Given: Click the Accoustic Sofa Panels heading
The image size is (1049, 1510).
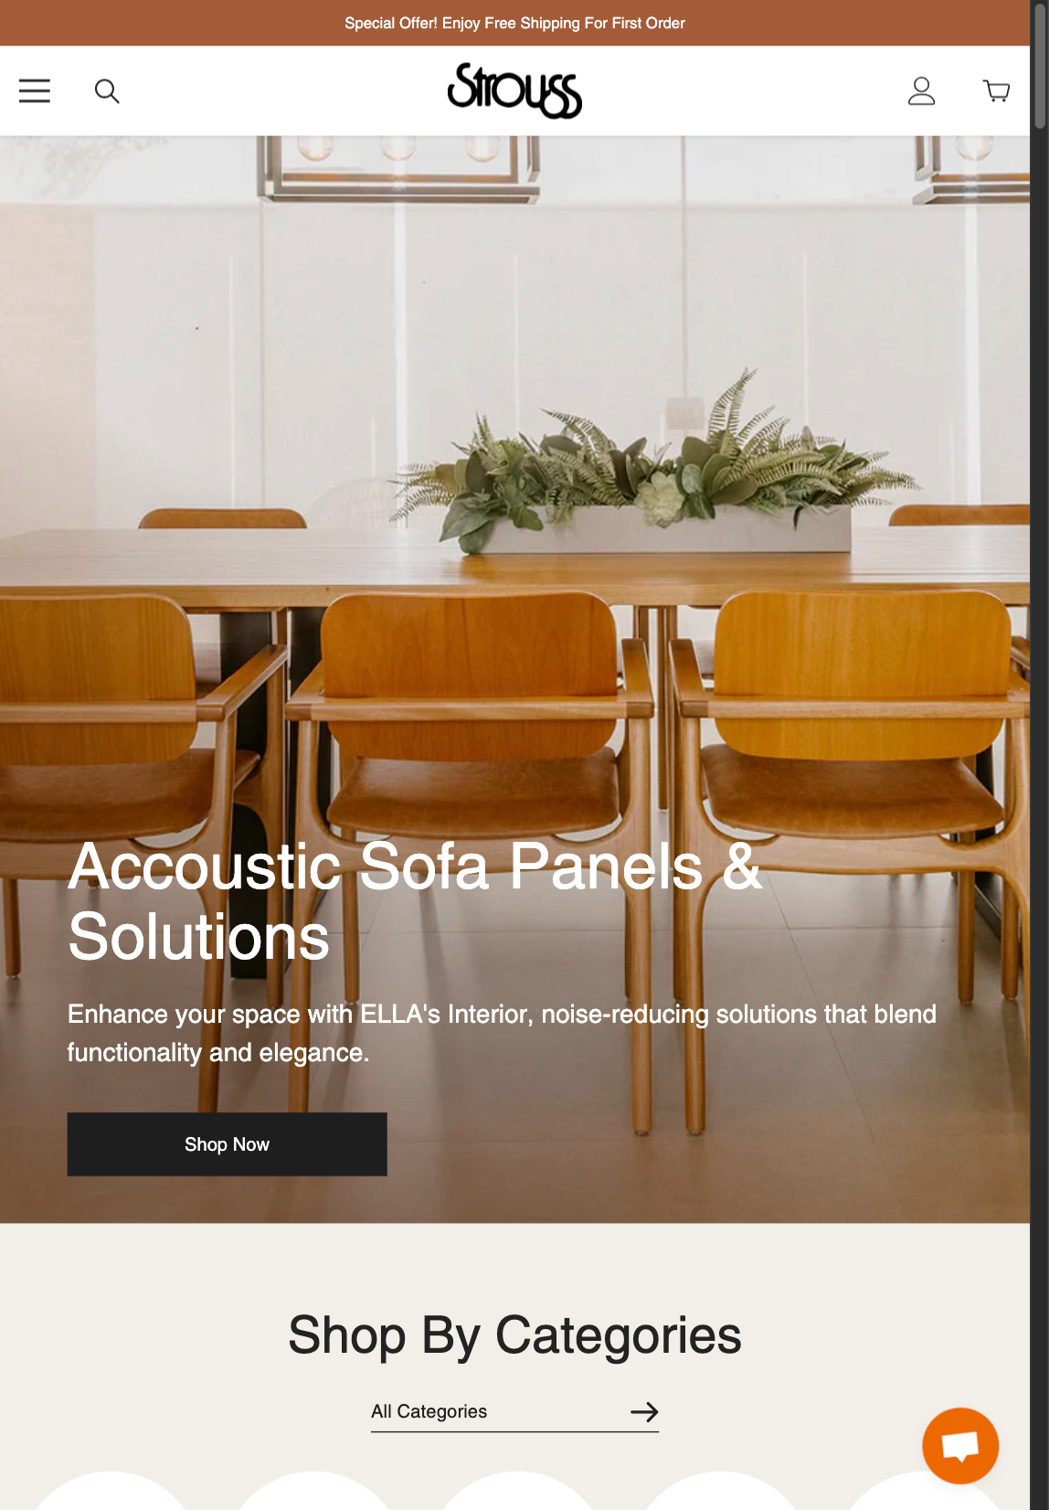Looking at the screenshot, I should [415, 901].
